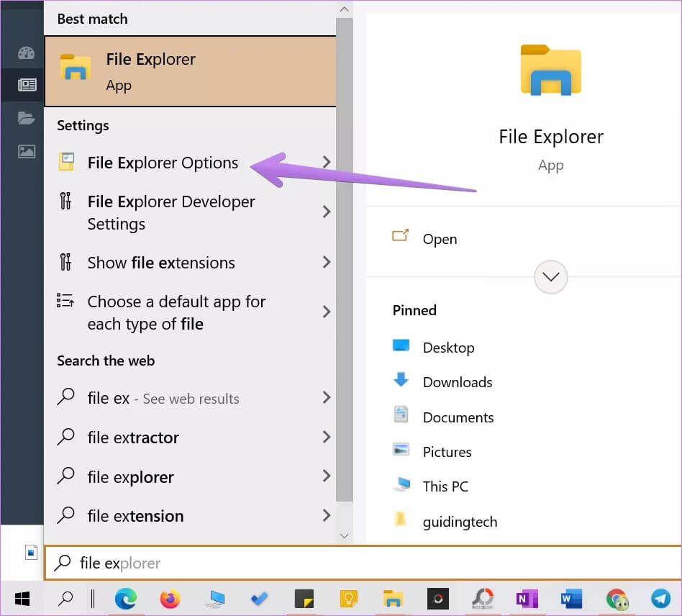Open the File Explorer best match result
Image resolution: width=682 pixels, height=616 pixels.
[x=191, y=71]
